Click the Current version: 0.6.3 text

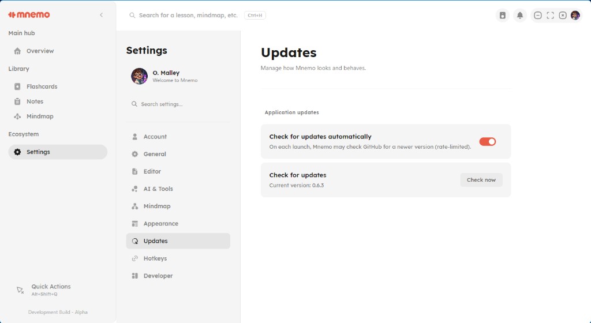pyautogui.click(x=296, y=185)
